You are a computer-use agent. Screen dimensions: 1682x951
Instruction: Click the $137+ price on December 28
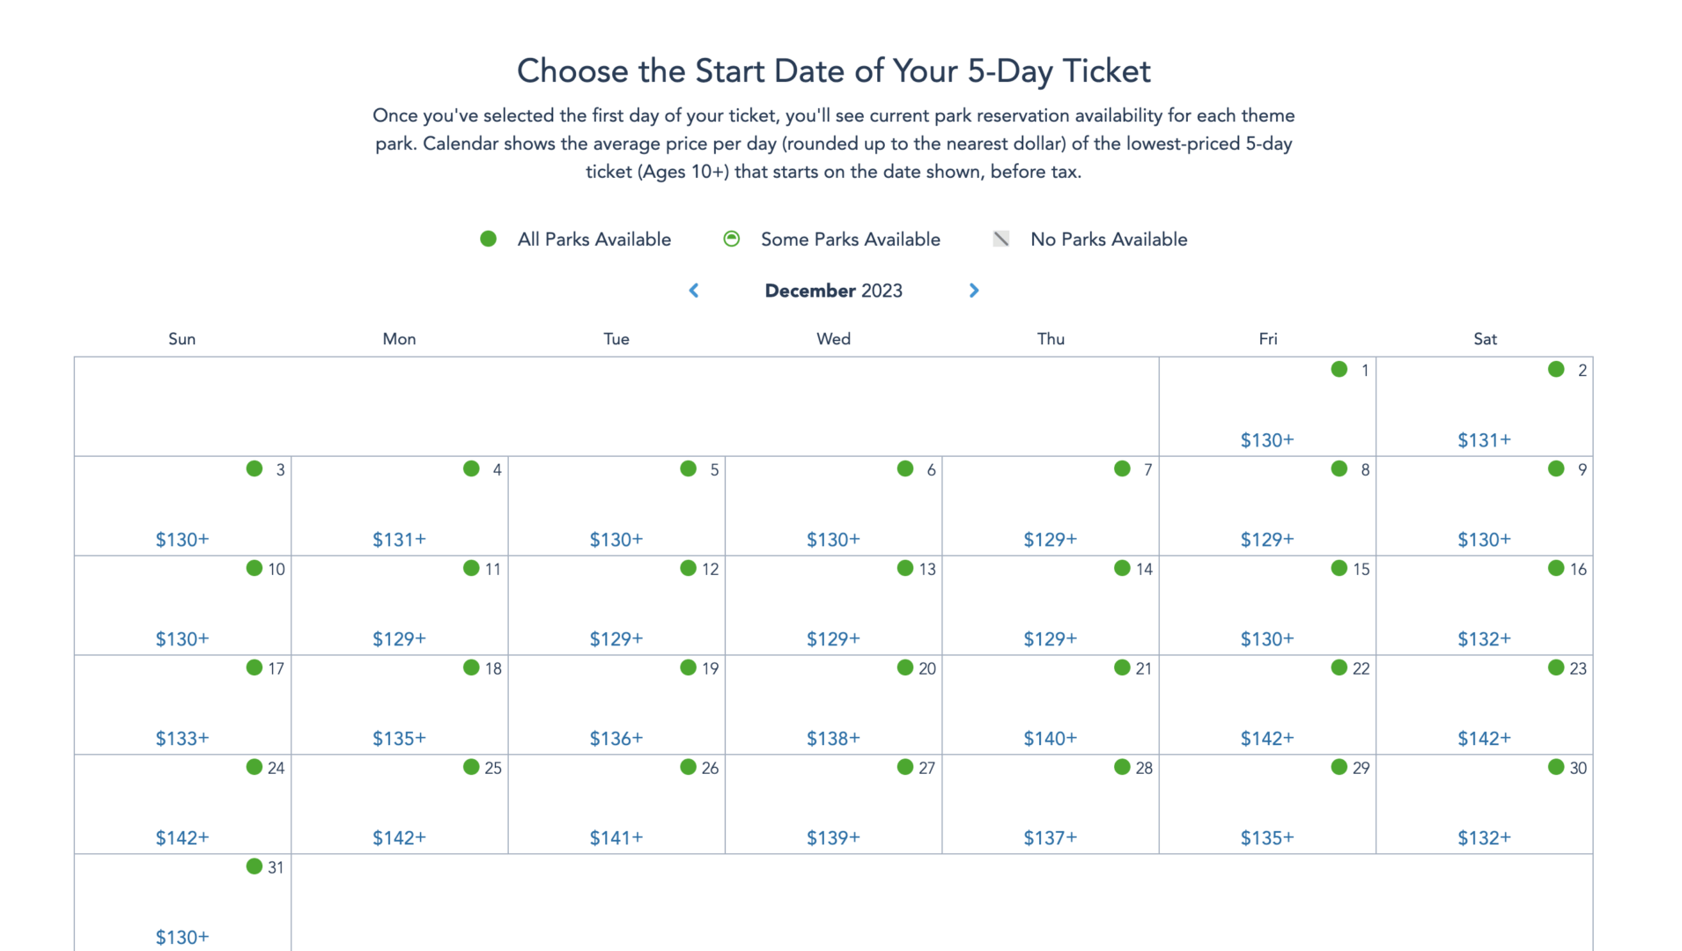click(1051, 838)
